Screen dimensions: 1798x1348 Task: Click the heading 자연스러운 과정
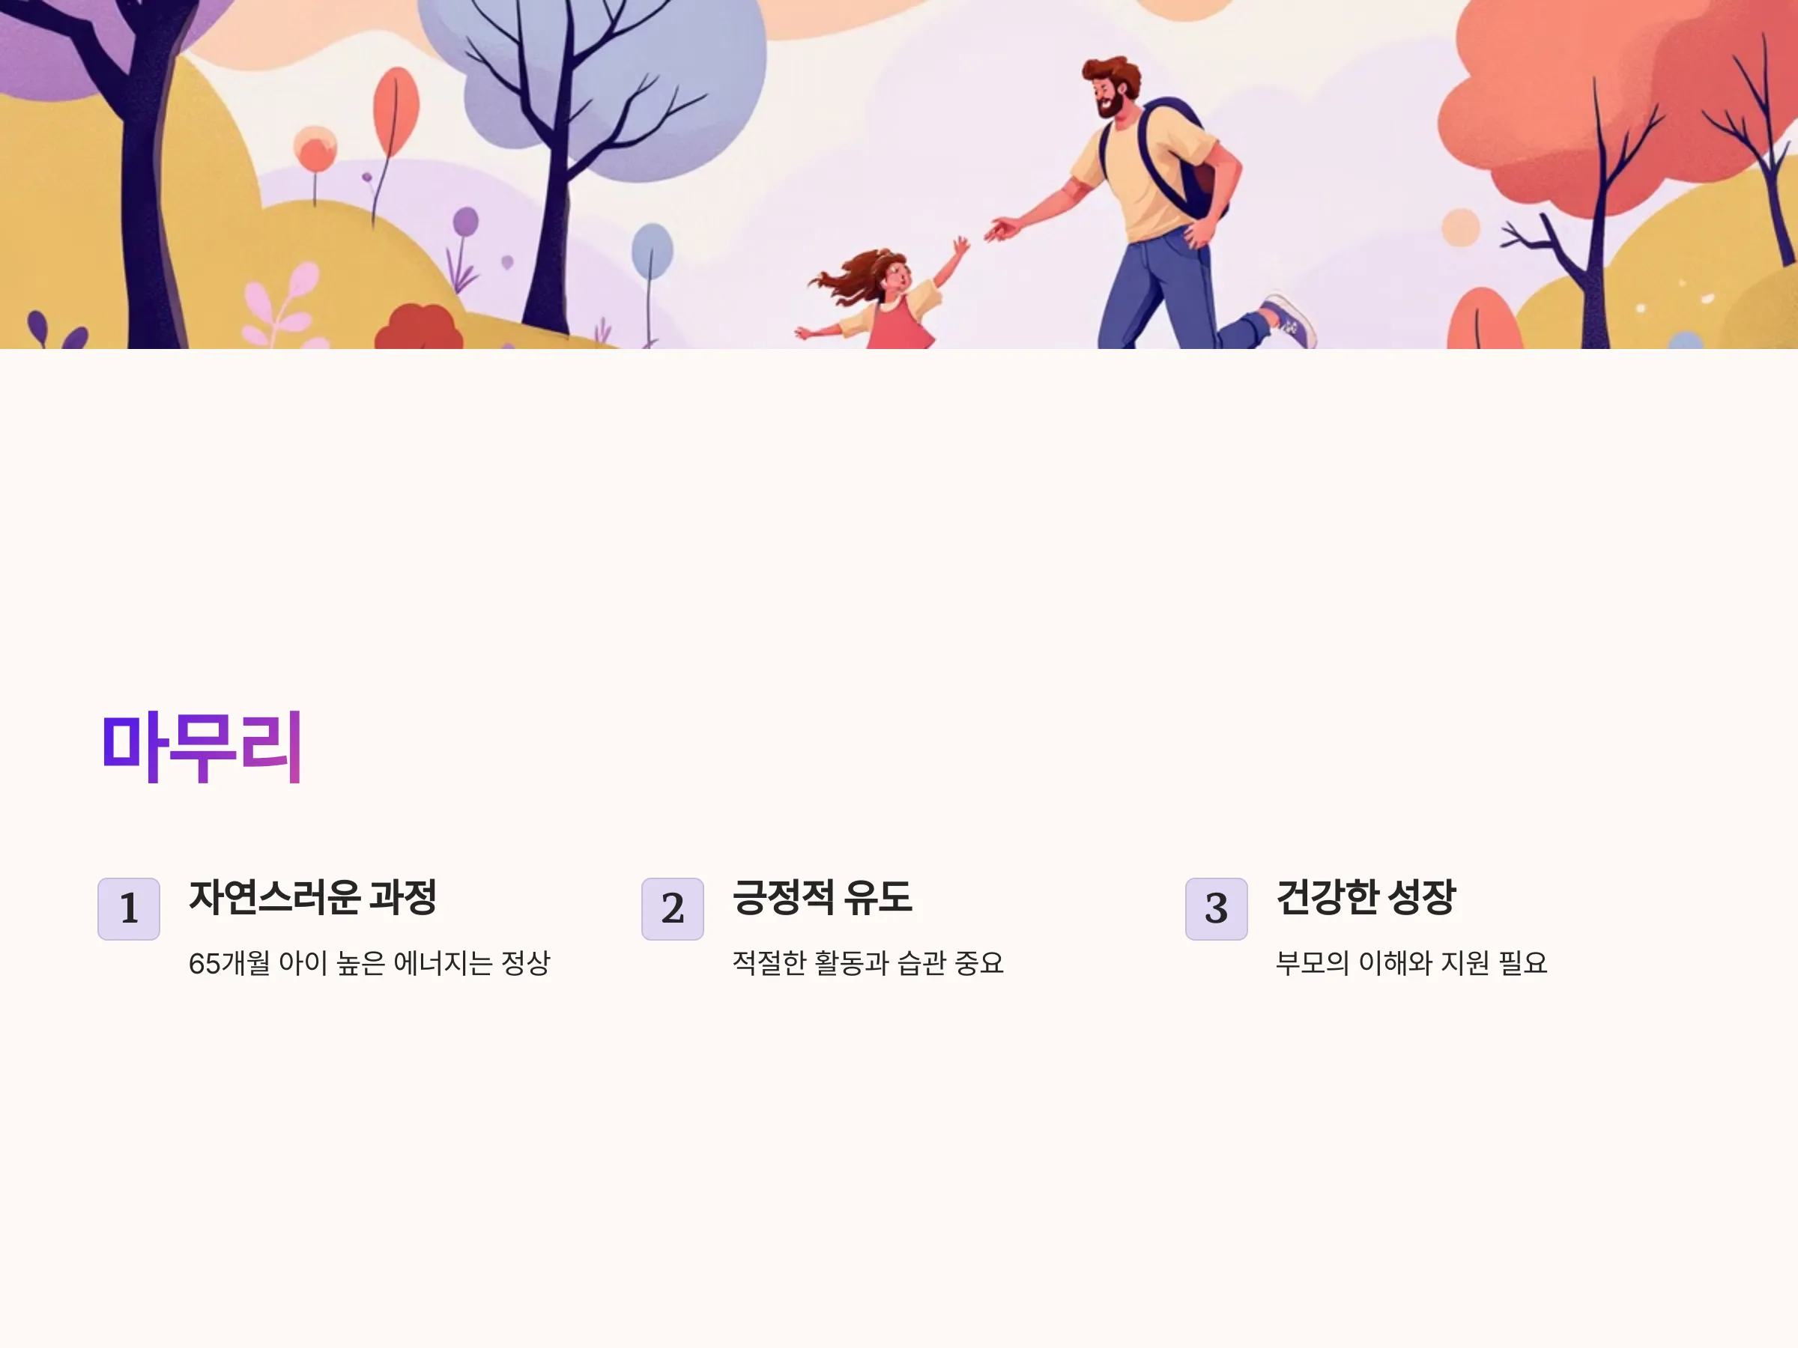tap(313, 897)
